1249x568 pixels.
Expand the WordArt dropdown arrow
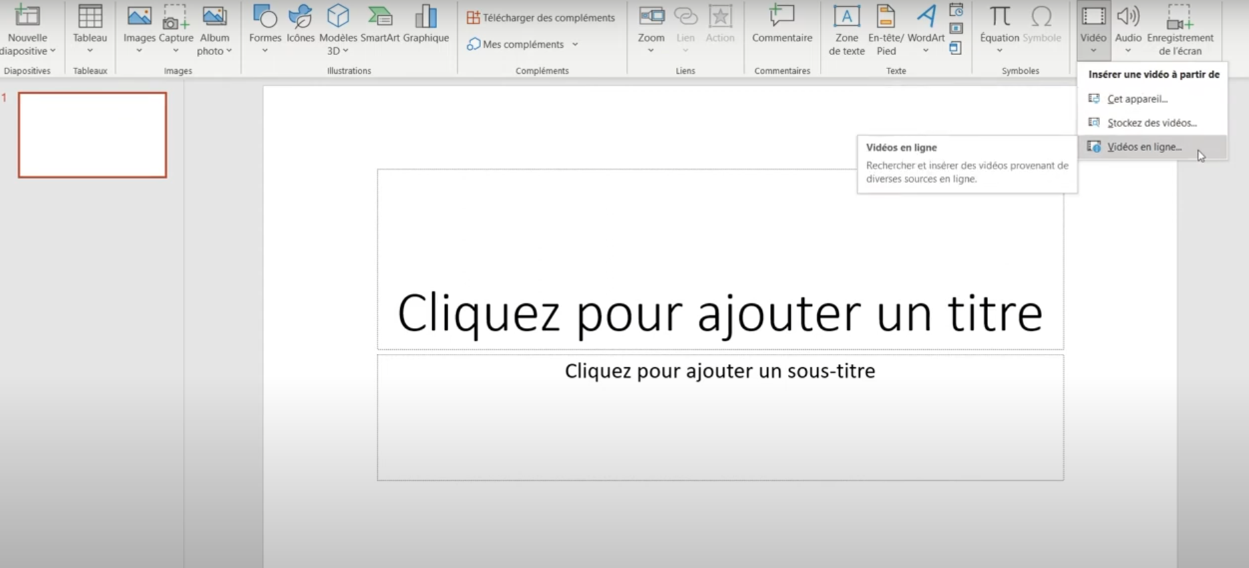click(x=926, y=51)
